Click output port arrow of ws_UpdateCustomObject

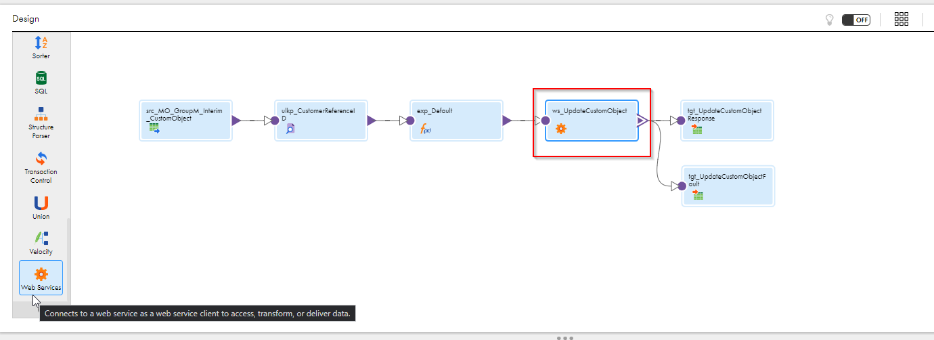[x=642, y=121]
